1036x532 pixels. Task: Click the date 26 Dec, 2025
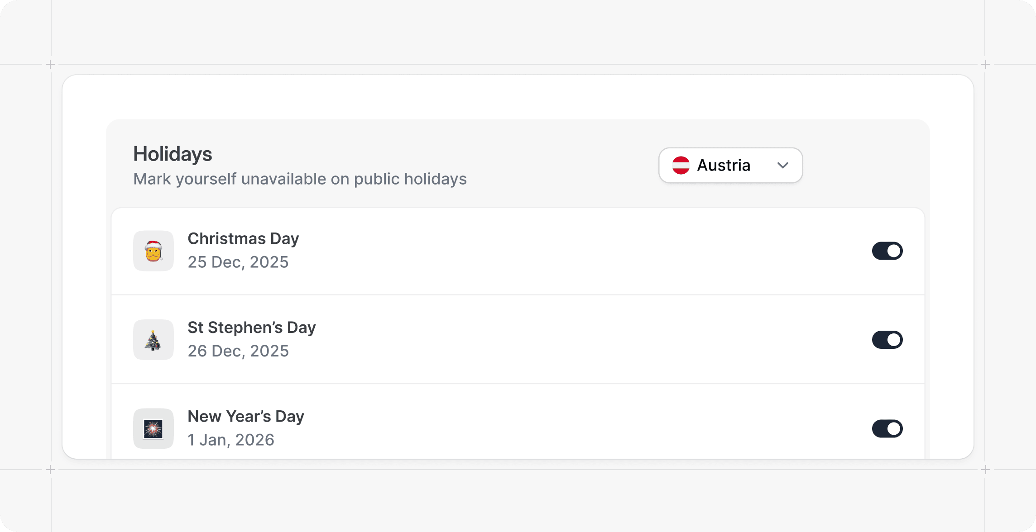[238, 351]
